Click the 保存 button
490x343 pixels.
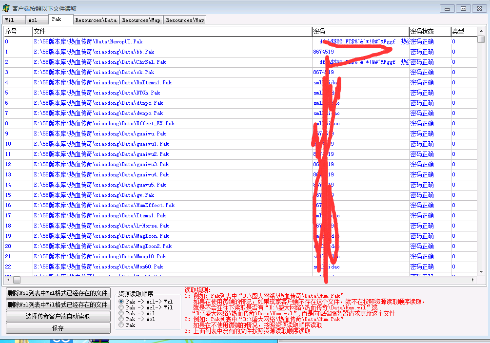58,328
